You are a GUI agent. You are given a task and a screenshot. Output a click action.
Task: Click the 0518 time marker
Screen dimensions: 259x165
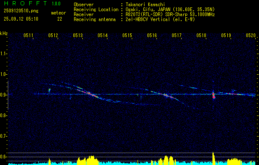click(201, 35)
